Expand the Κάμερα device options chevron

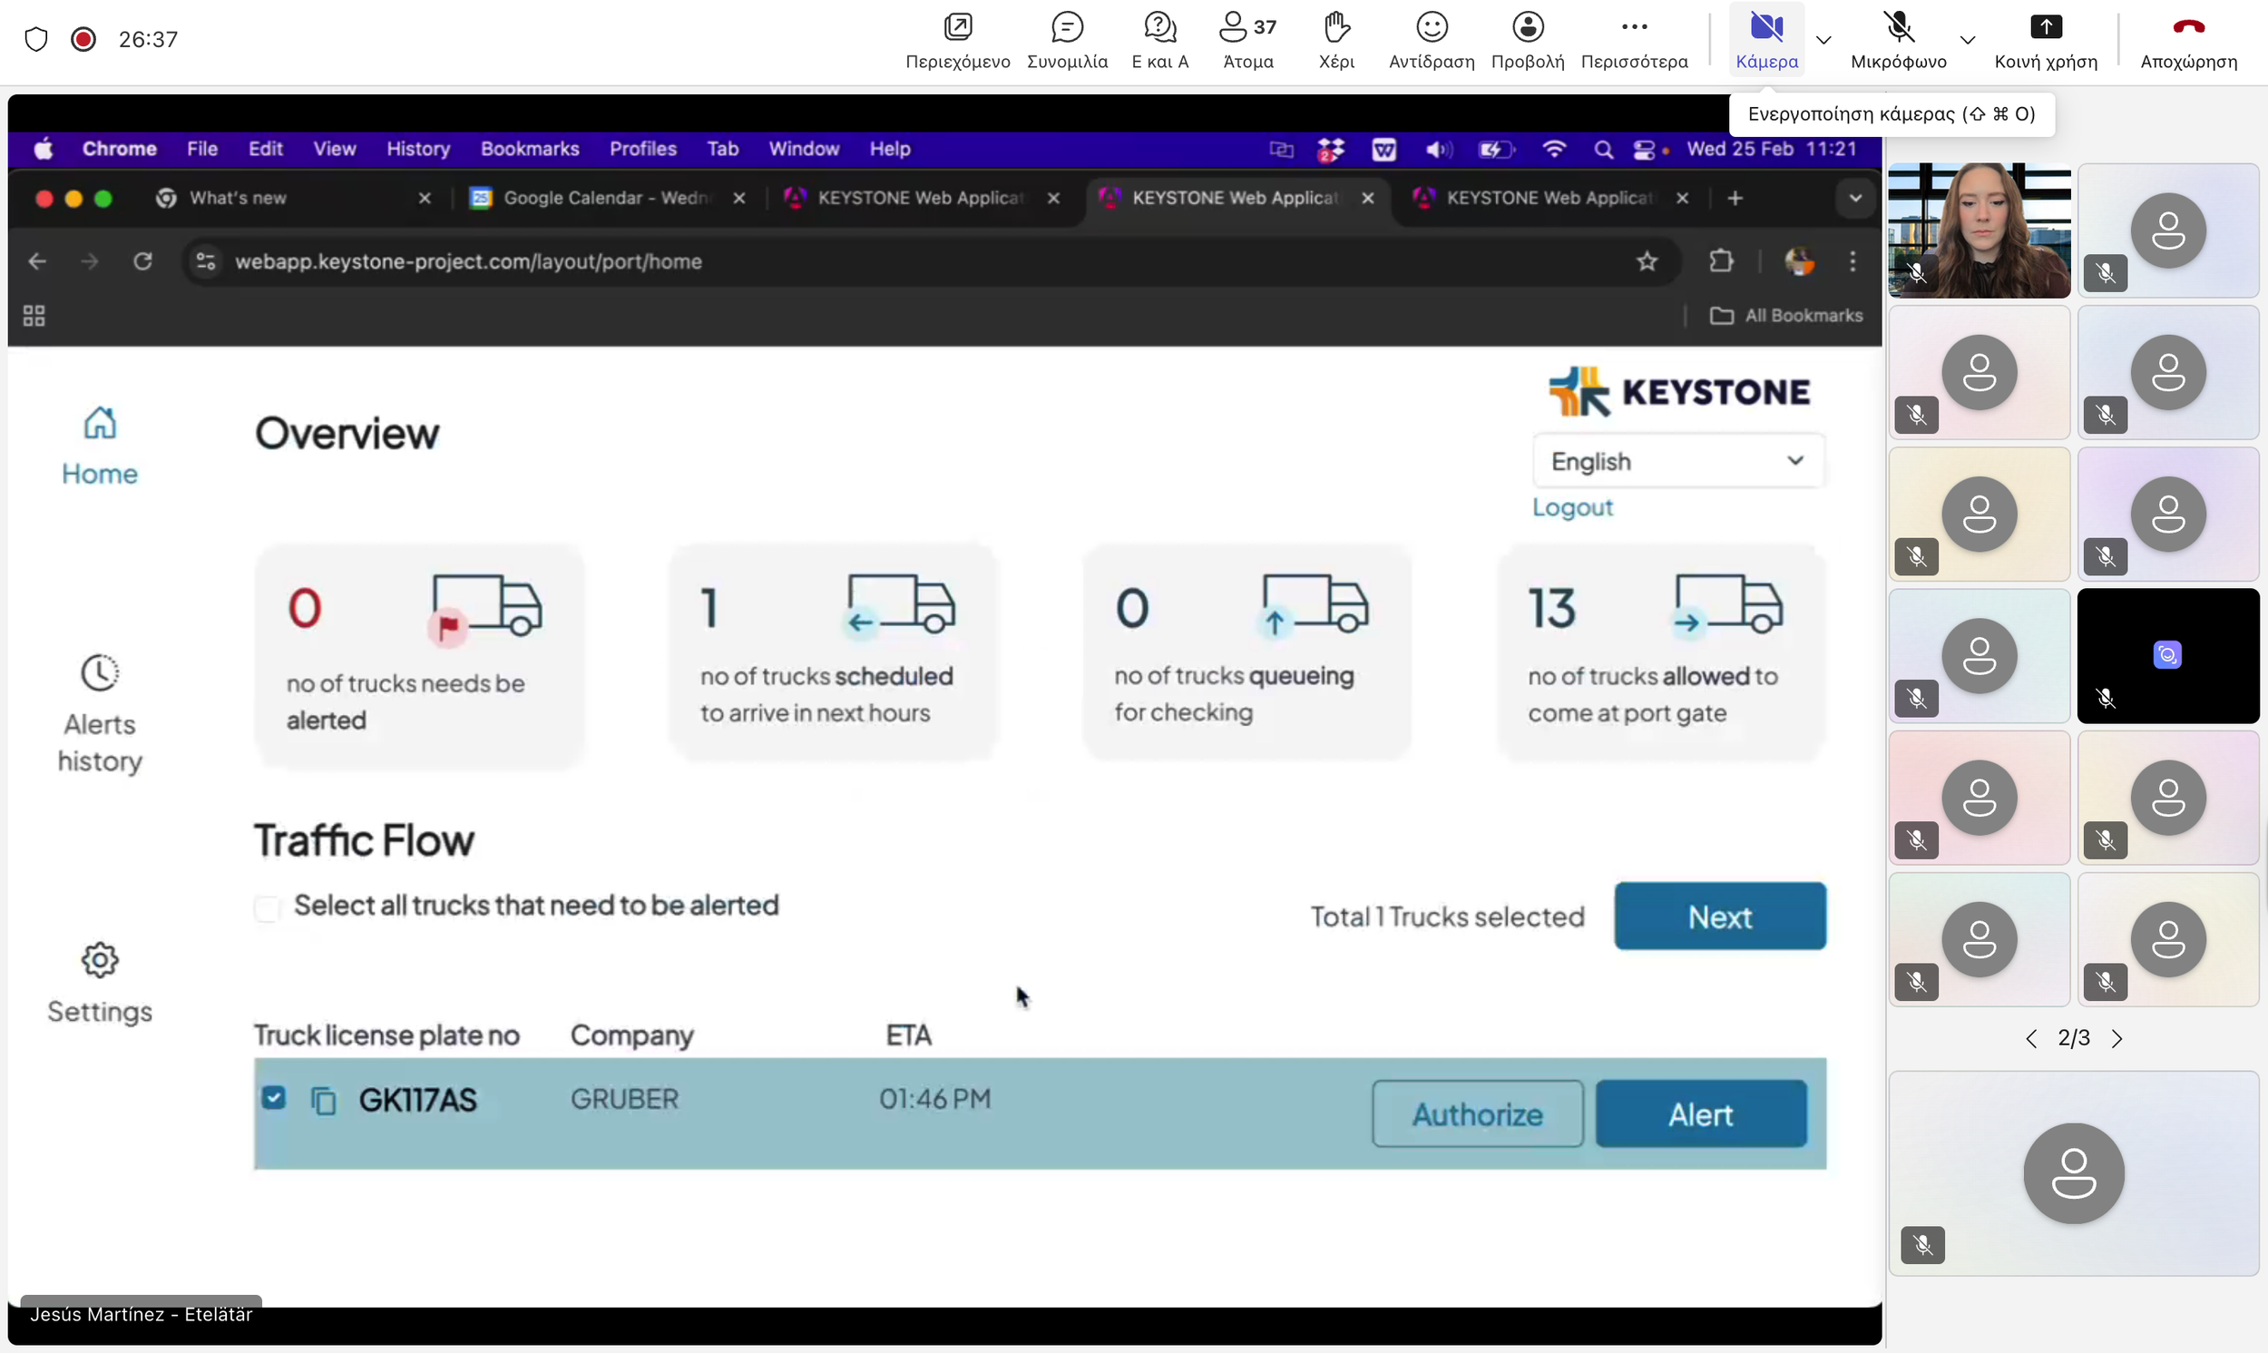coord(1824,38)
